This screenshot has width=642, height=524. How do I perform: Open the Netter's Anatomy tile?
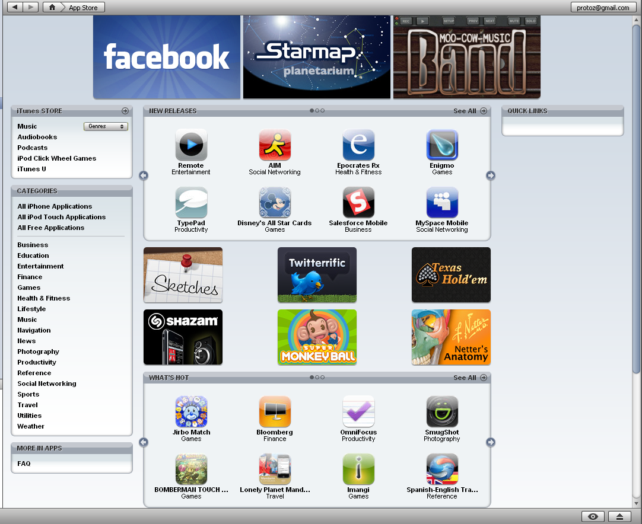(451, 337)
